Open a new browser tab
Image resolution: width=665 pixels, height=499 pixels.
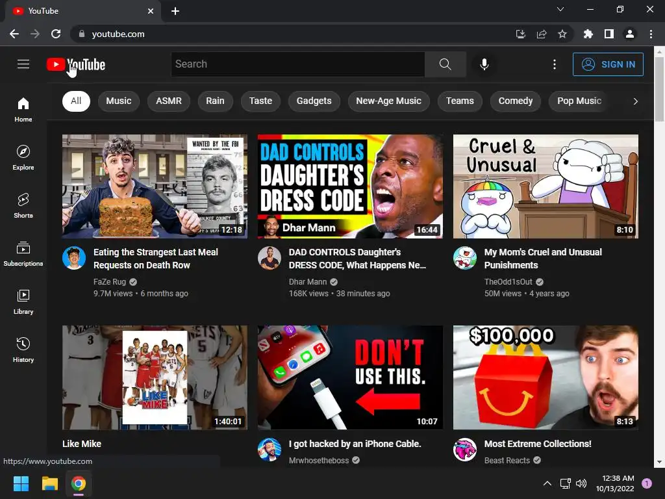[x=175, y=11]
